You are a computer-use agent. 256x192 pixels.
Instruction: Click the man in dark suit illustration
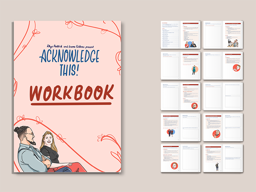(x=217, y=166)
